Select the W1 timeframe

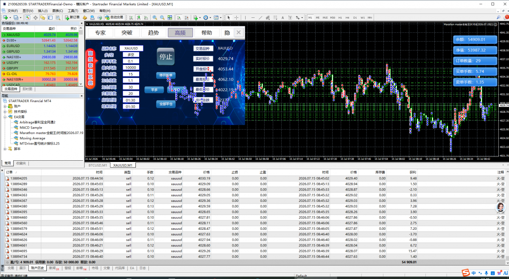pos(362,17)
